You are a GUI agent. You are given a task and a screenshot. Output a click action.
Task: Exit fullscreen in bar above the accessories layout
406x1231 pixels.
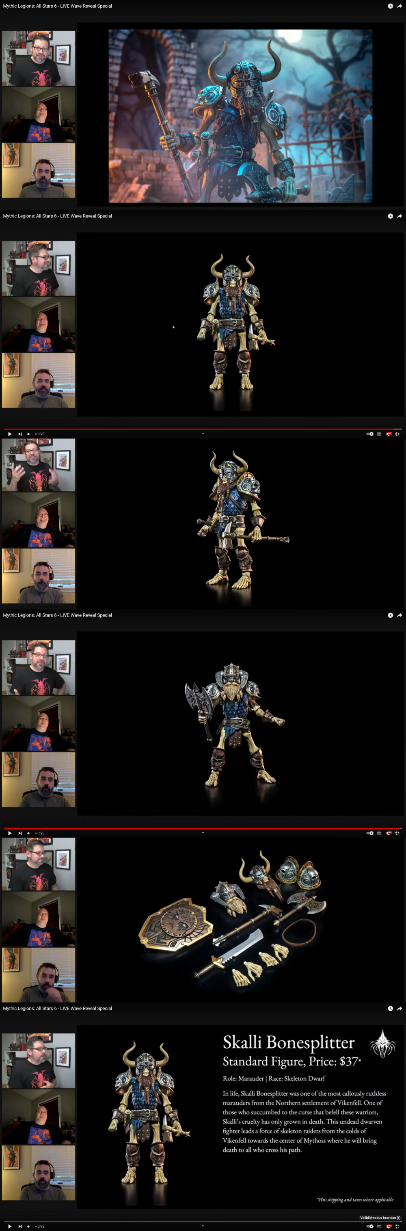pos(397,833)
